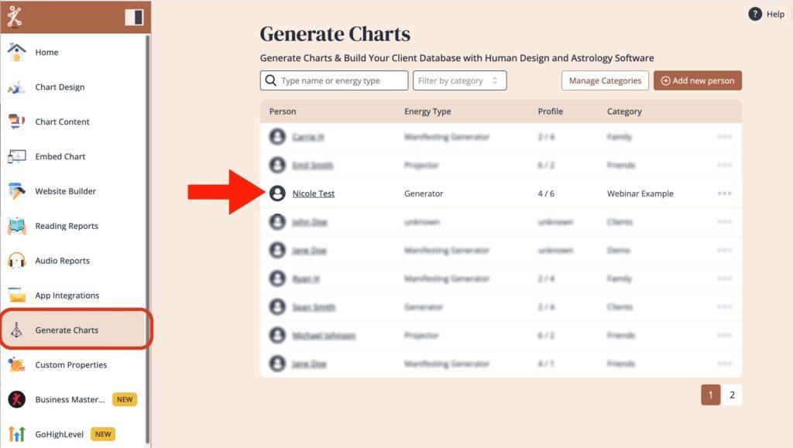Viewport: 793px width, 448px height.
Task: Click the sidebar vertical scrollbar
Action: coord(147,232)
